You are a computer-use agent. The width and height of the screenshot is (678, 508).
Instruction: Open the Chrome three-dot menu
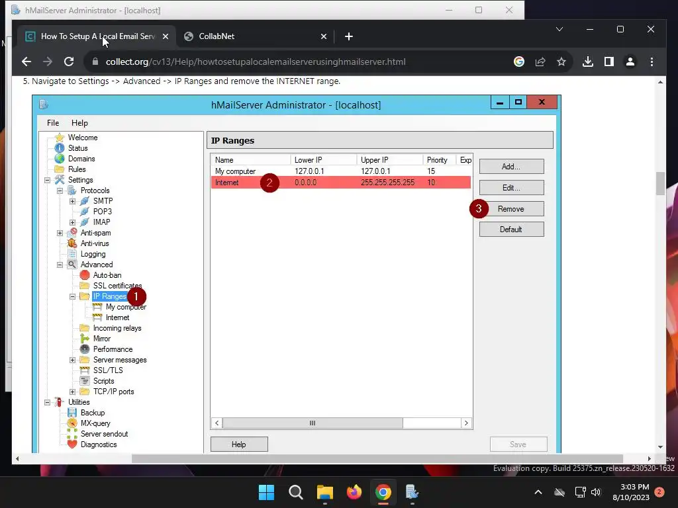tap(652, 62)
